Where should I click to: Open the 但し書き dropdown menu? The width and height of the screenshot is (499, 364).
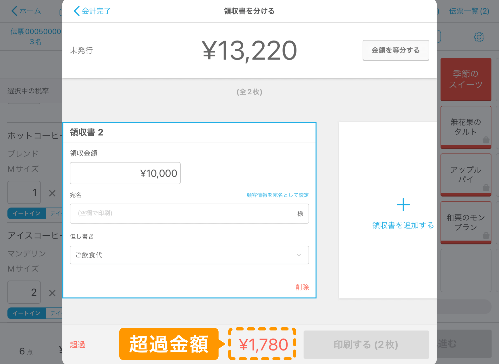click(x=189, y=254)
